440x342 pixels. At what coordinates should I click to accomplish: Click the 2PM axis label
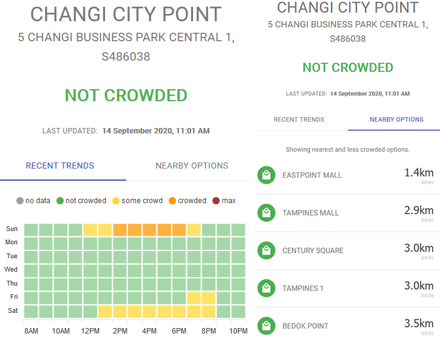coord(120,331)
